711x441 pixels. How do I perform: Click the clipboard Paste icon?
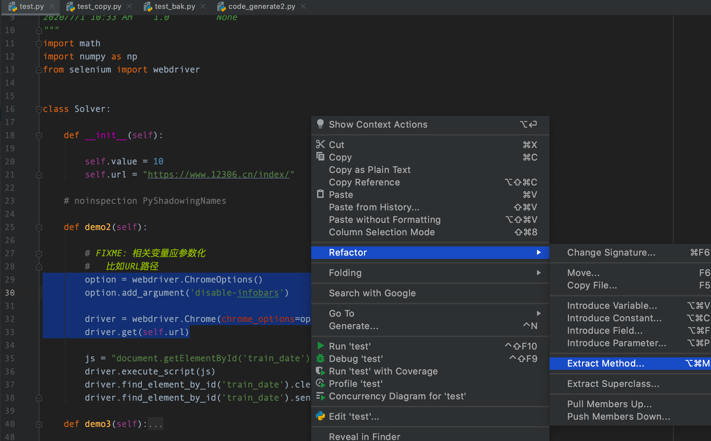pos(320,194)
